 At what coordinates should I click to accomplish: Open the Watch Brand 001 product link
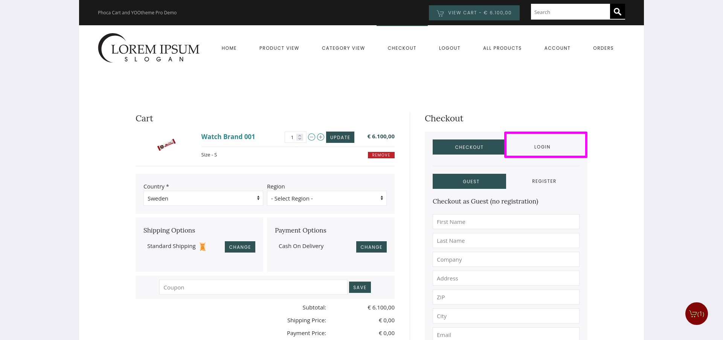point(228,137)
